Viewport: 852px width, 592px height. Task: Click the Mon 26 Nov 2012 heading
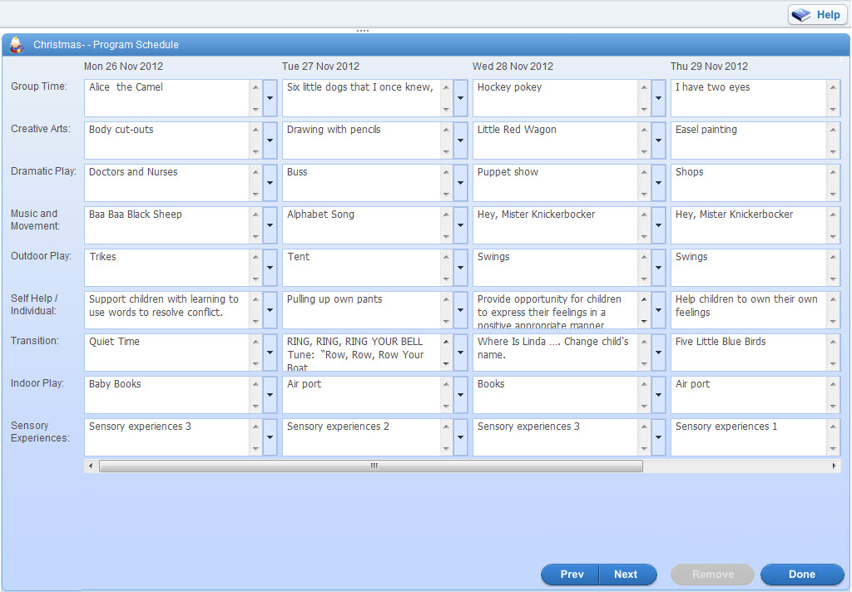[x=123, y=67]
